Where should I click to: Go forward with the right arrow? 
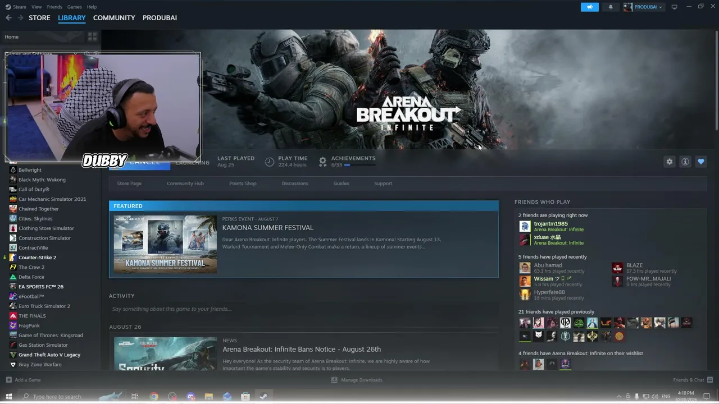20,18
